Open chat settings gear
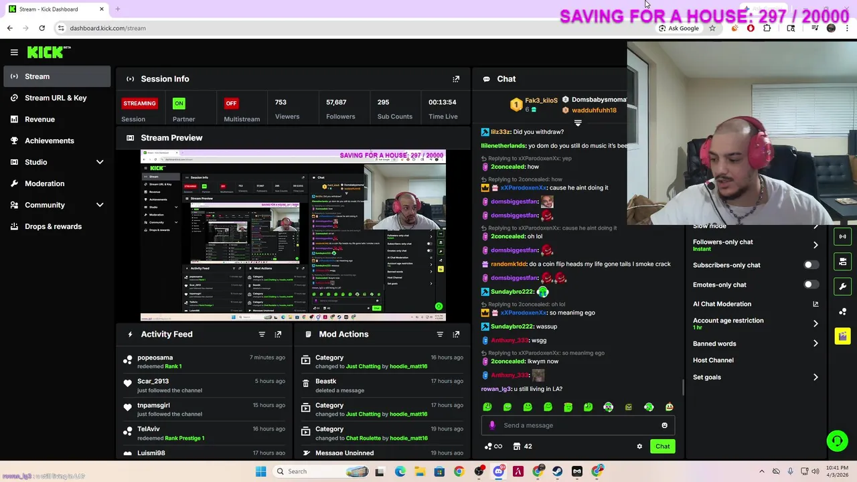Screen dimensions: 857x482 pyautogui.click(x=639, y=447)
